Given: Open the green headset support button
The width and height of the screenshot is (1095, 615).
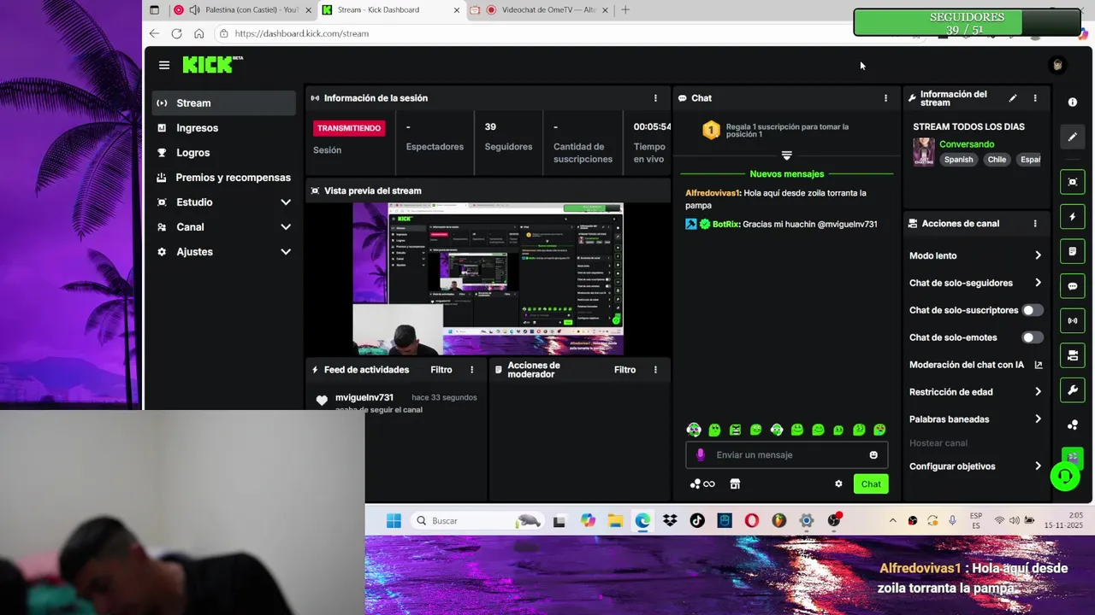Looking at the screenshot, I should click(1065, 476).
